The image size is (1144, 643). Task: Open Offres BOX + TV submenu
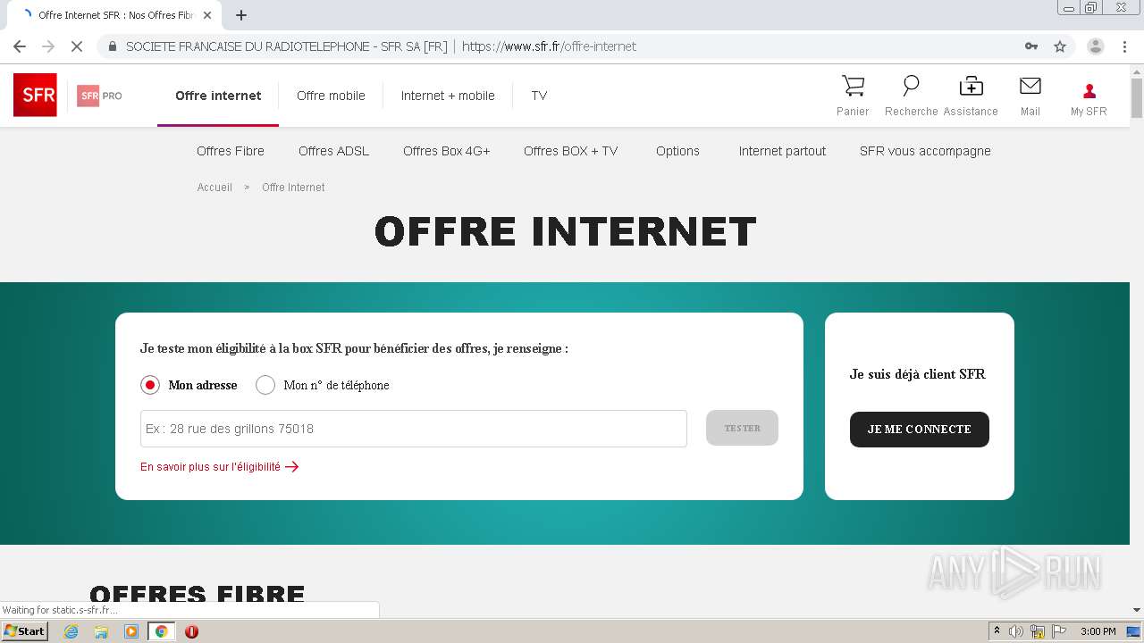(x=570, y=151)
